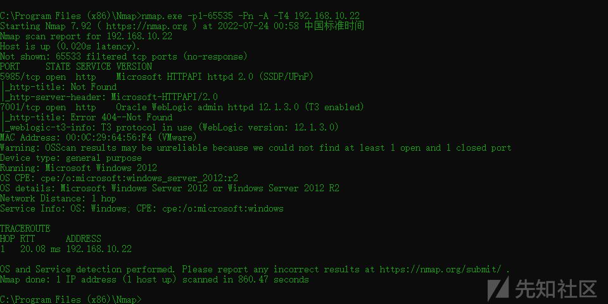Click the http-server-header output line
The image size is (608, 304).
tap(110, 97)
